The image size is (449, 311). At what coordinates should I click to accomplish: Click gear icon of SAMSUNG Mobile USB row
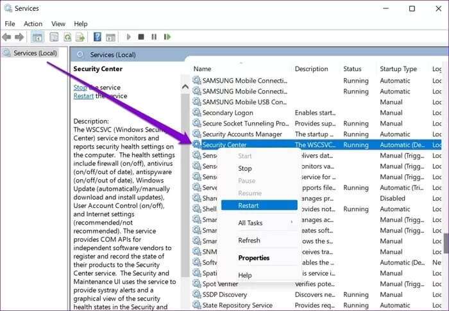[196, 102]
